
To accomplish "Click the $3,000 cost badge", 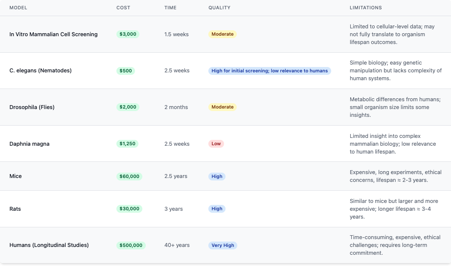I will (128, 34).
